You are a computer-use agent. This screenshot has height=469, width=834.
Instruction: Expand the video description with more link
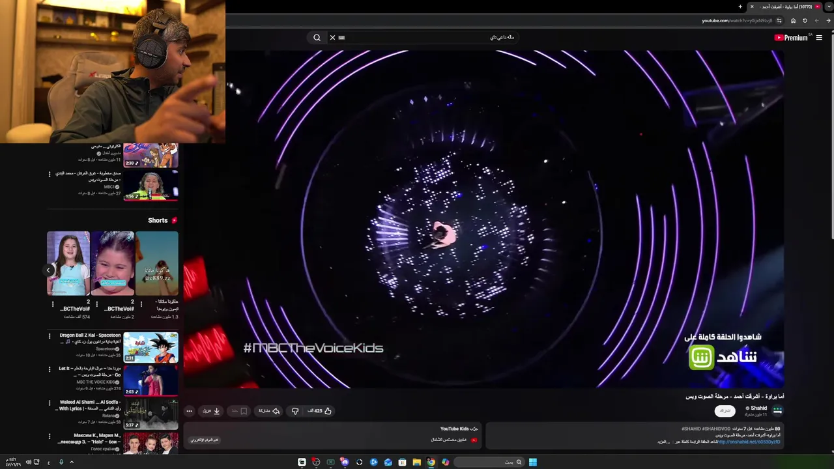pos(663,442)
